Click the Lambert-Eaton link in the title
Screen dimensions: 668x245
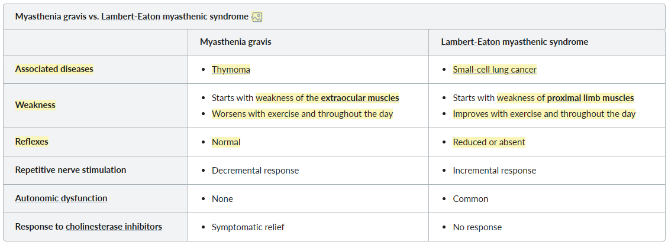131,17
